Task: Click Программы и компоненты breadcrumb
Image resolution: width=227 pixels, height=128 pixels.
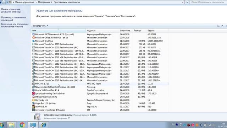Action: pyautogui.click(x=67, y=2)
